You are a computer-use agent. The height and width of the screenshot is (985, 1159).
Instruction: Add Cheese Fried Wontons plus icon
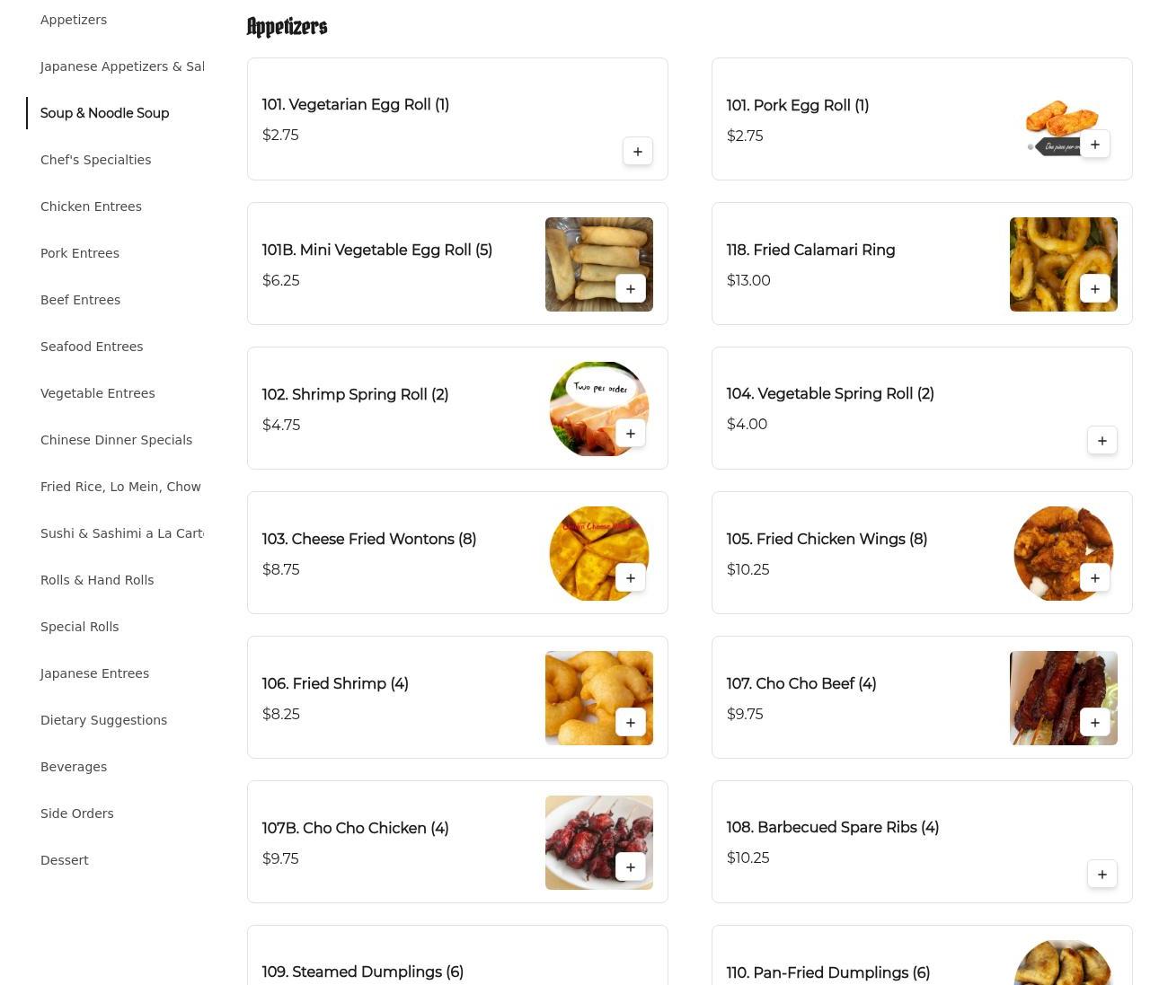(x=631, y=578)
